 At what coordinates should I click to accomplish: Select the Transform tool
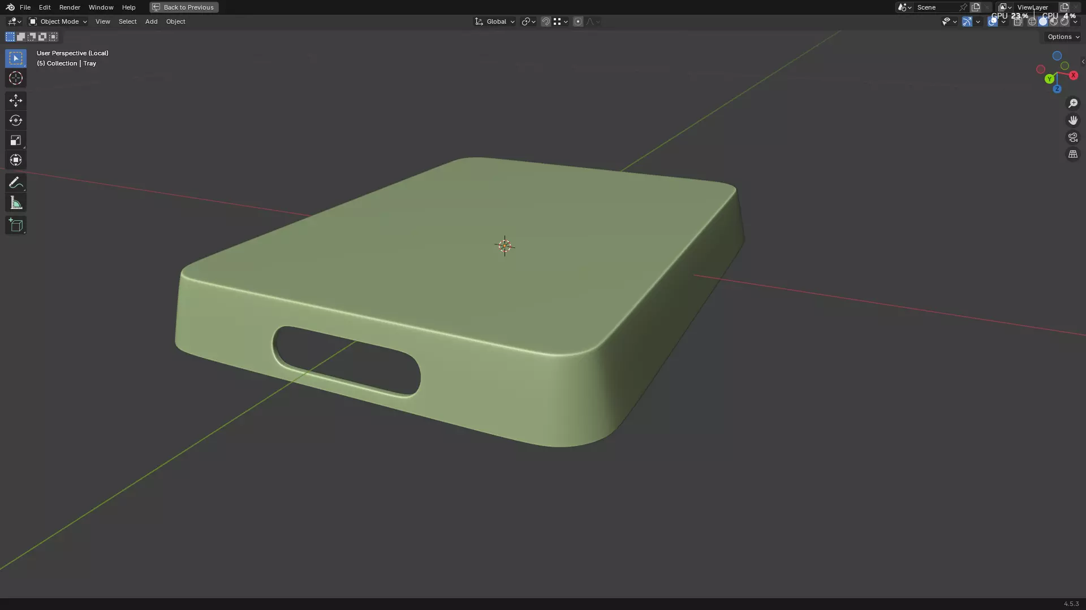[16, 160]
